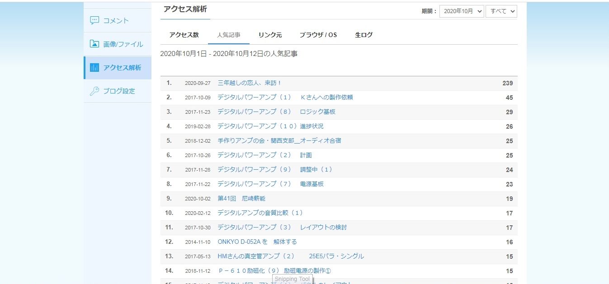Open the 2020年10月 period dropdown

462,11
